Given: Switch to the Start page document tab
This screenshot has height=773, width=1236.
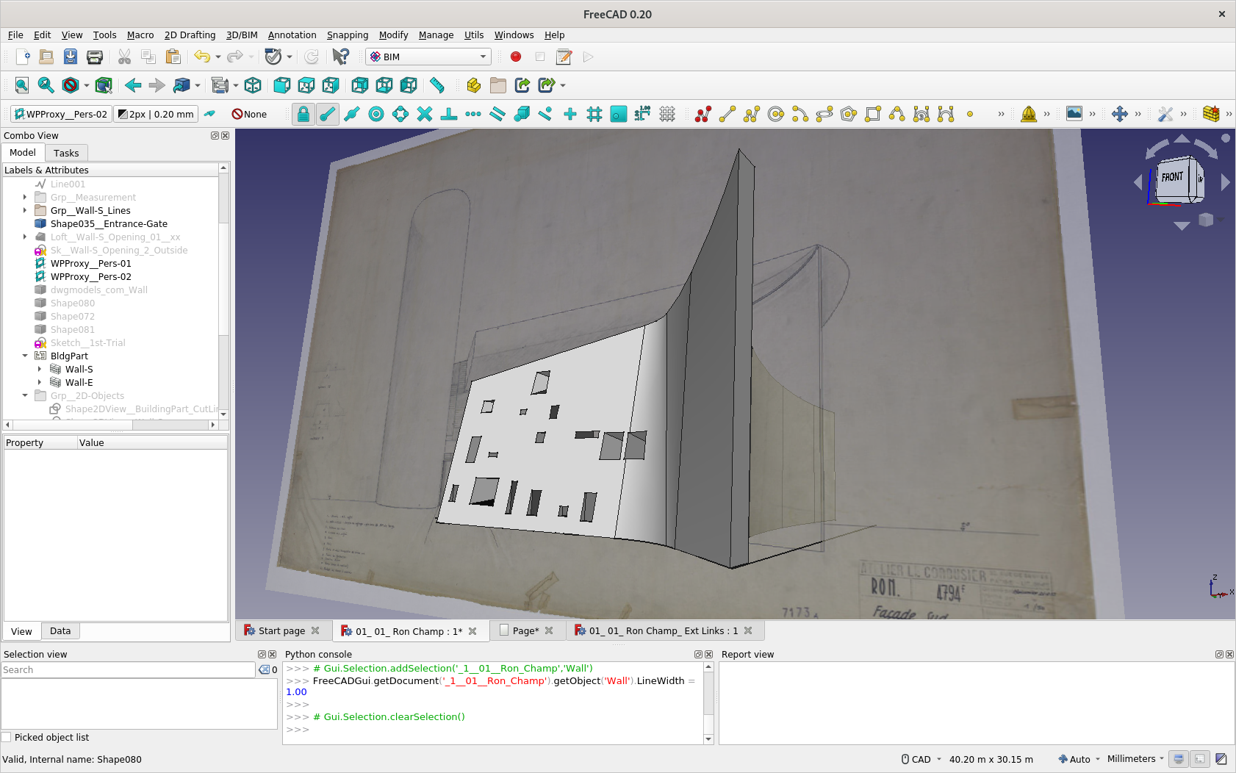Looking at the screenshot, I should pos(281,630).
